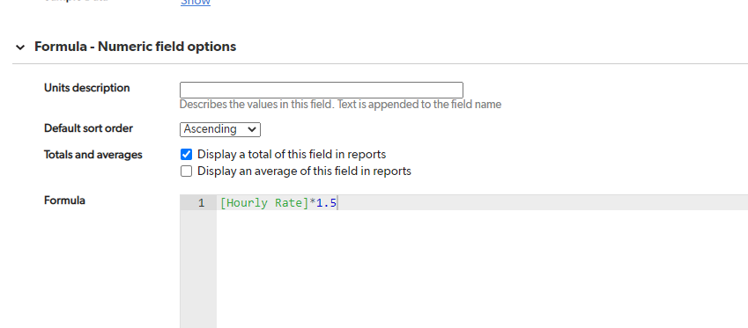Click the partially visible Show link
The height and width of the screenshot is (328, 748).
coord(195,3)
